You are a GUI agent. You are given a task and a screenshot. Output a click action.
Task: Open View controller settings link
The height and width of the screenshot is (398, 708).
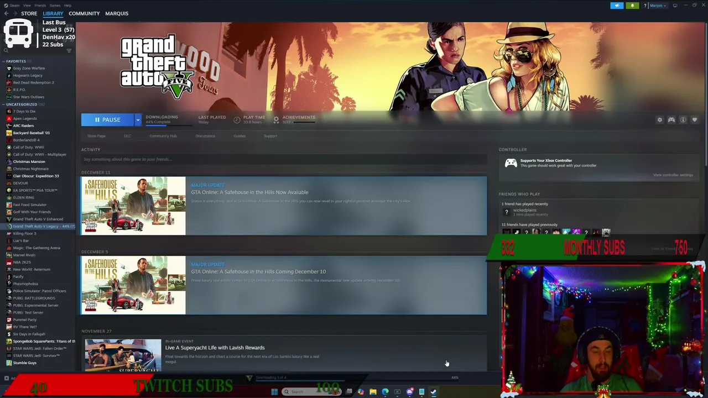tap(673, 175)
